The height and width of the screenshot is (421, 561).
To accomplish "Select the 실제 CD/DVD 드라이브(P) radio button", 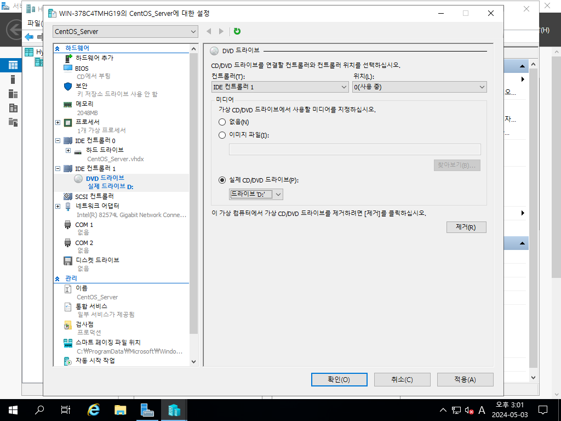I will (x=222, y=180).
